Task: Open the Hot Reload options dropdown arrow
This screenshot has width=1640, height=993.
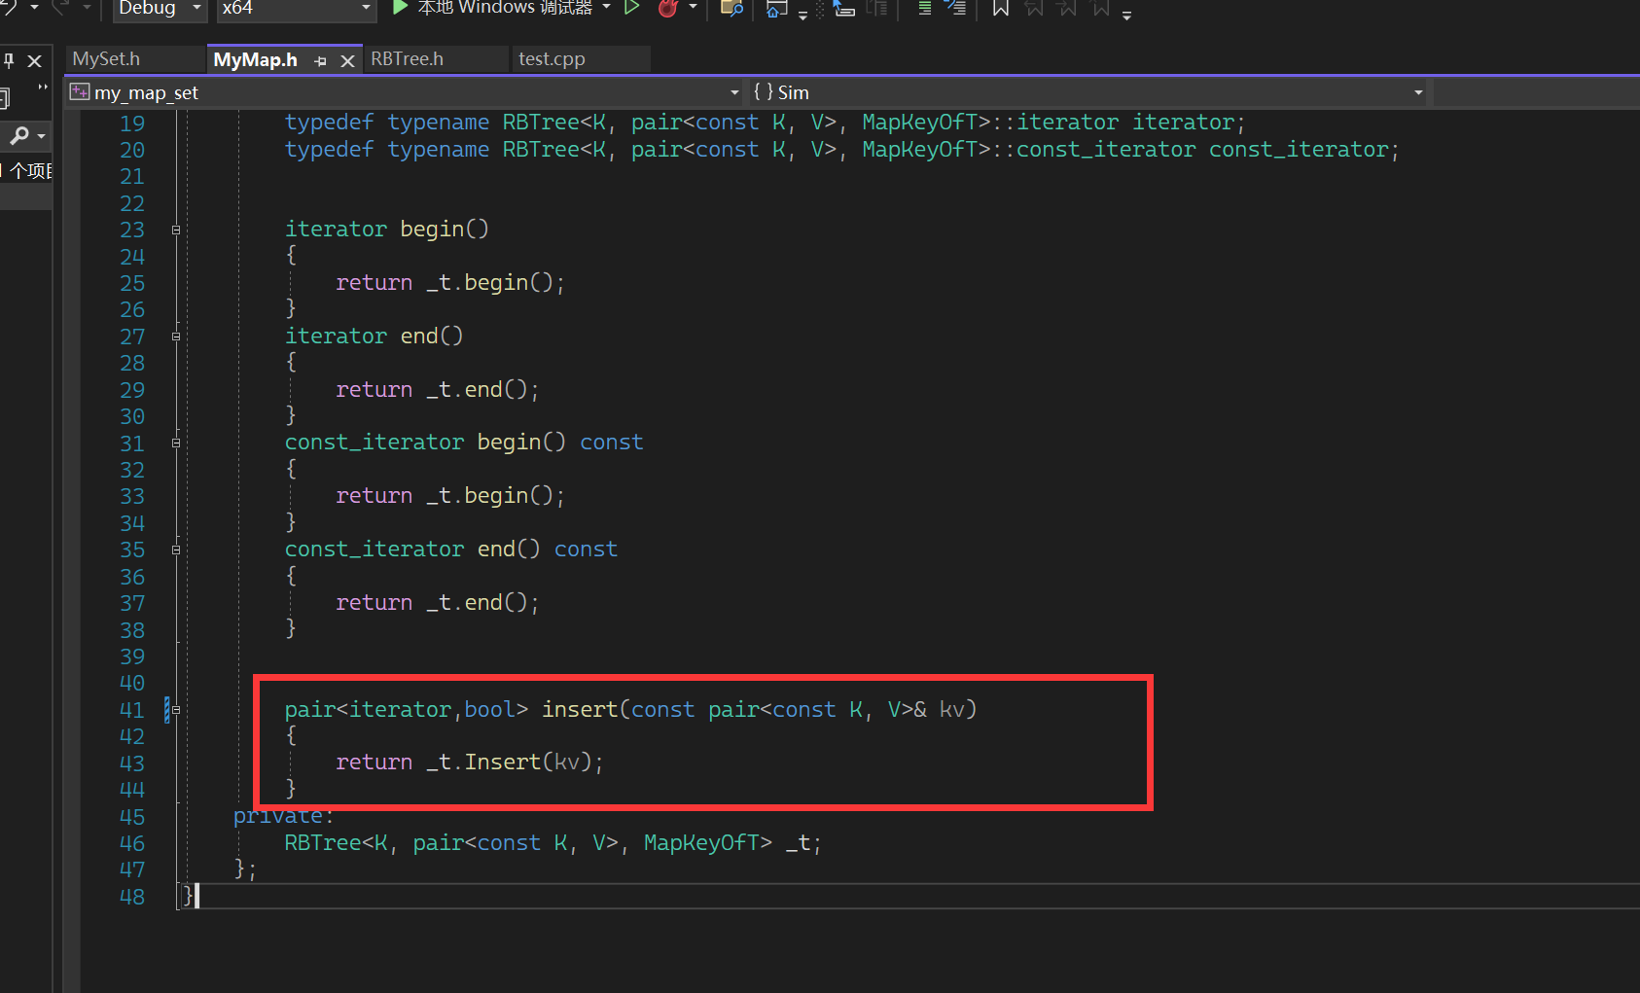Action: [693, 8]
